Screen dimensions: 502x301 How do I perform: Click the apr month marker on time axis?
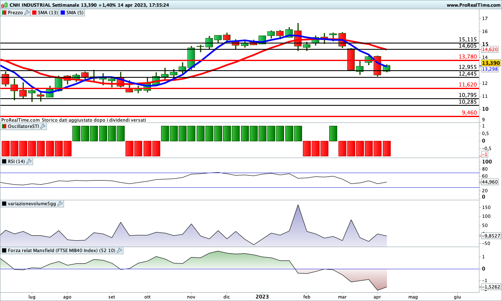pyautogui.click(x=377, y=297)
